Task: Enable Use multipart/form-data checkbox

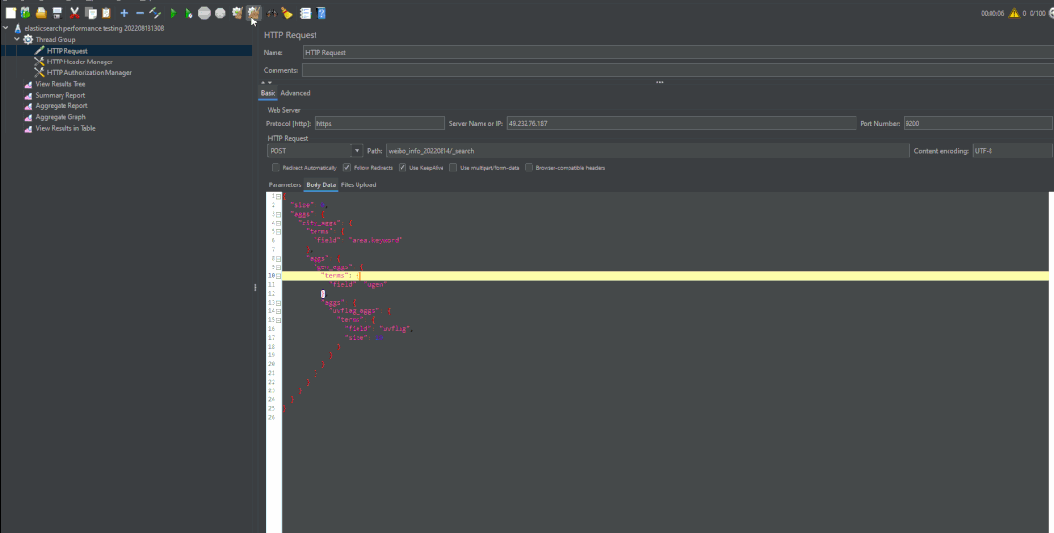Action: point(453,167)
